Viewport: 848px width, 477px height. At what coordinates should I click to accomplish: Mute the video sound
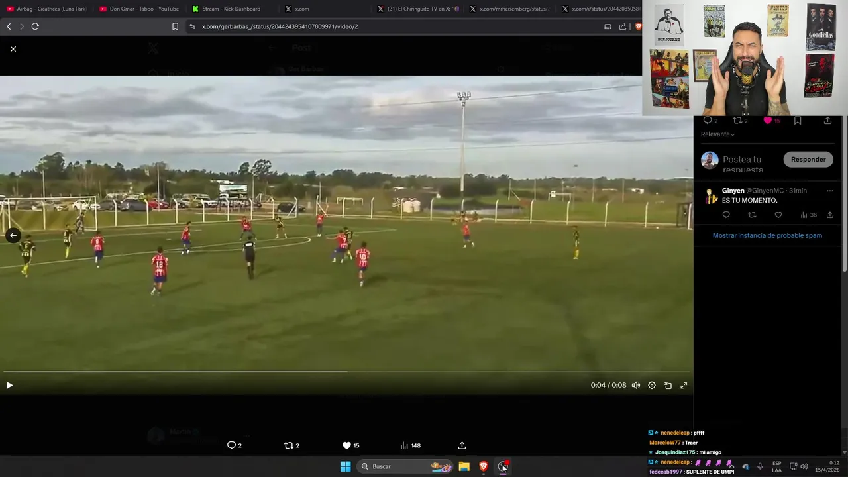tap(636, 385)
